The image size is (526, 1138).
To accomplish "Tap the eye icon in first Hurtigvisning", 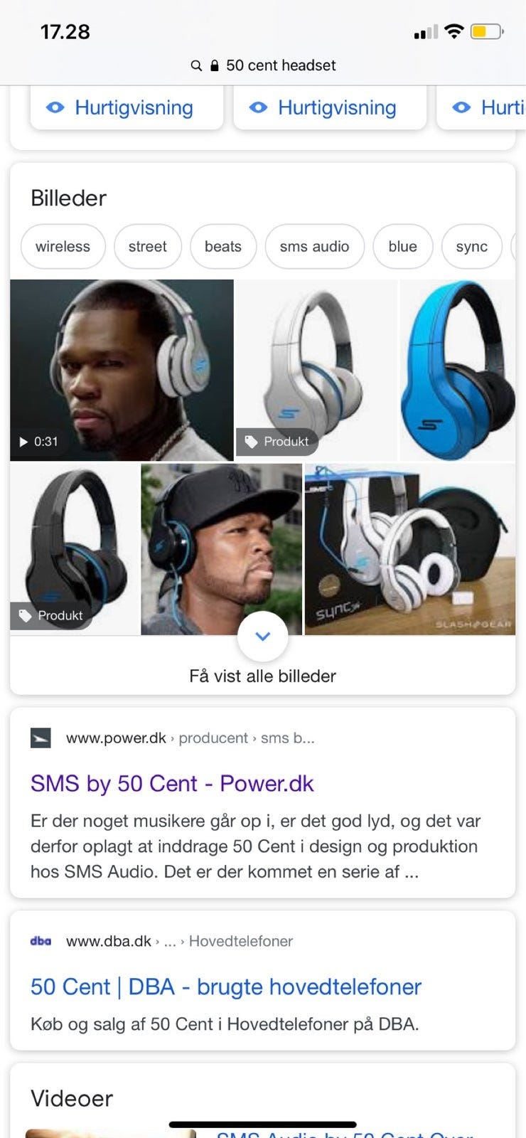I will click(x=55, y=107).
